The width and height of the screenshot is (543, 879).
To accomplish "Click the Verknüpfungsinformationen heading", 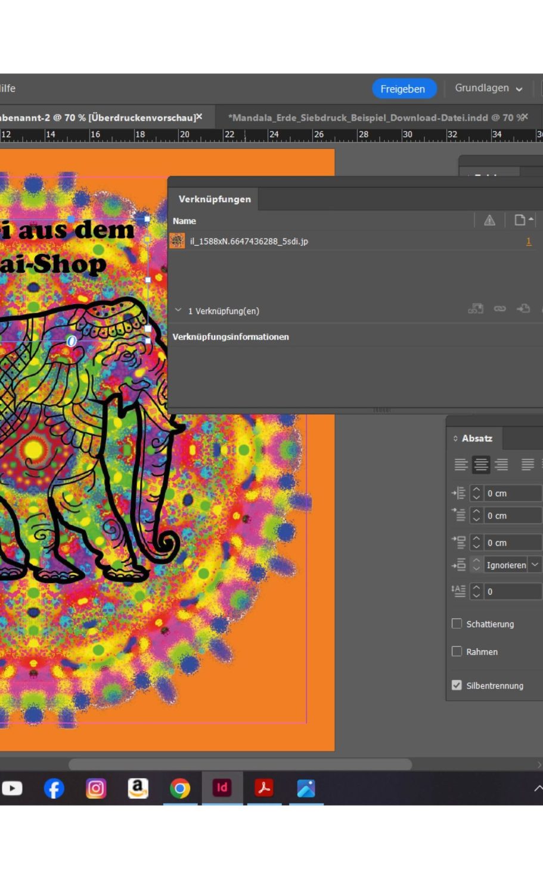I will click(231, 337).
